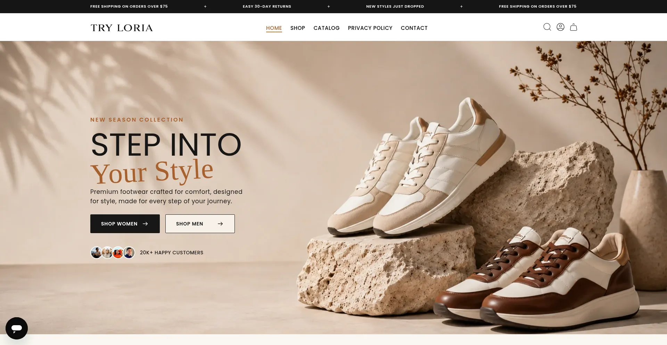Click the customer avatars group
Screen dimensions: 667x345
point(113,253)
